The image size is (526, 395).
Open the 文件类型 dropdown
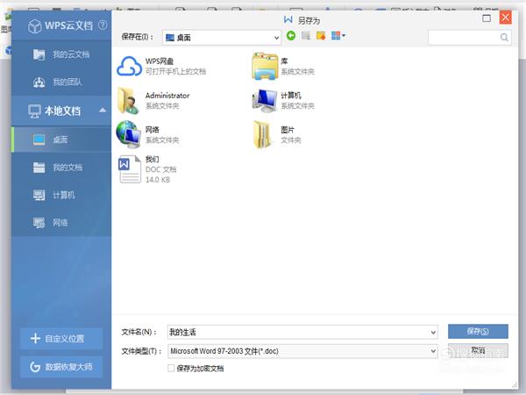(x=302, y=351)
